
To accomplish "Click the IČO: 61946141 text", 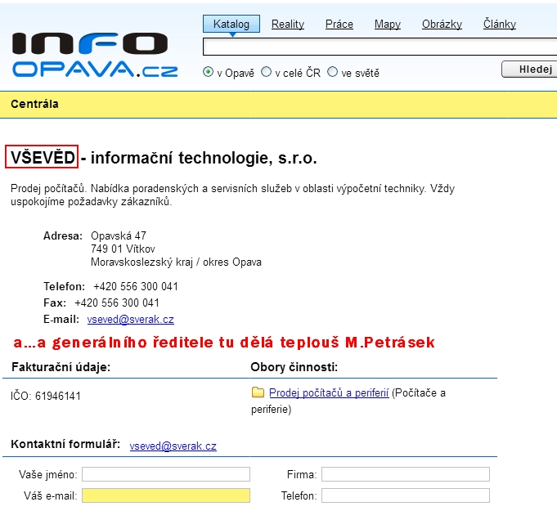I will click(x=46, y=396).
